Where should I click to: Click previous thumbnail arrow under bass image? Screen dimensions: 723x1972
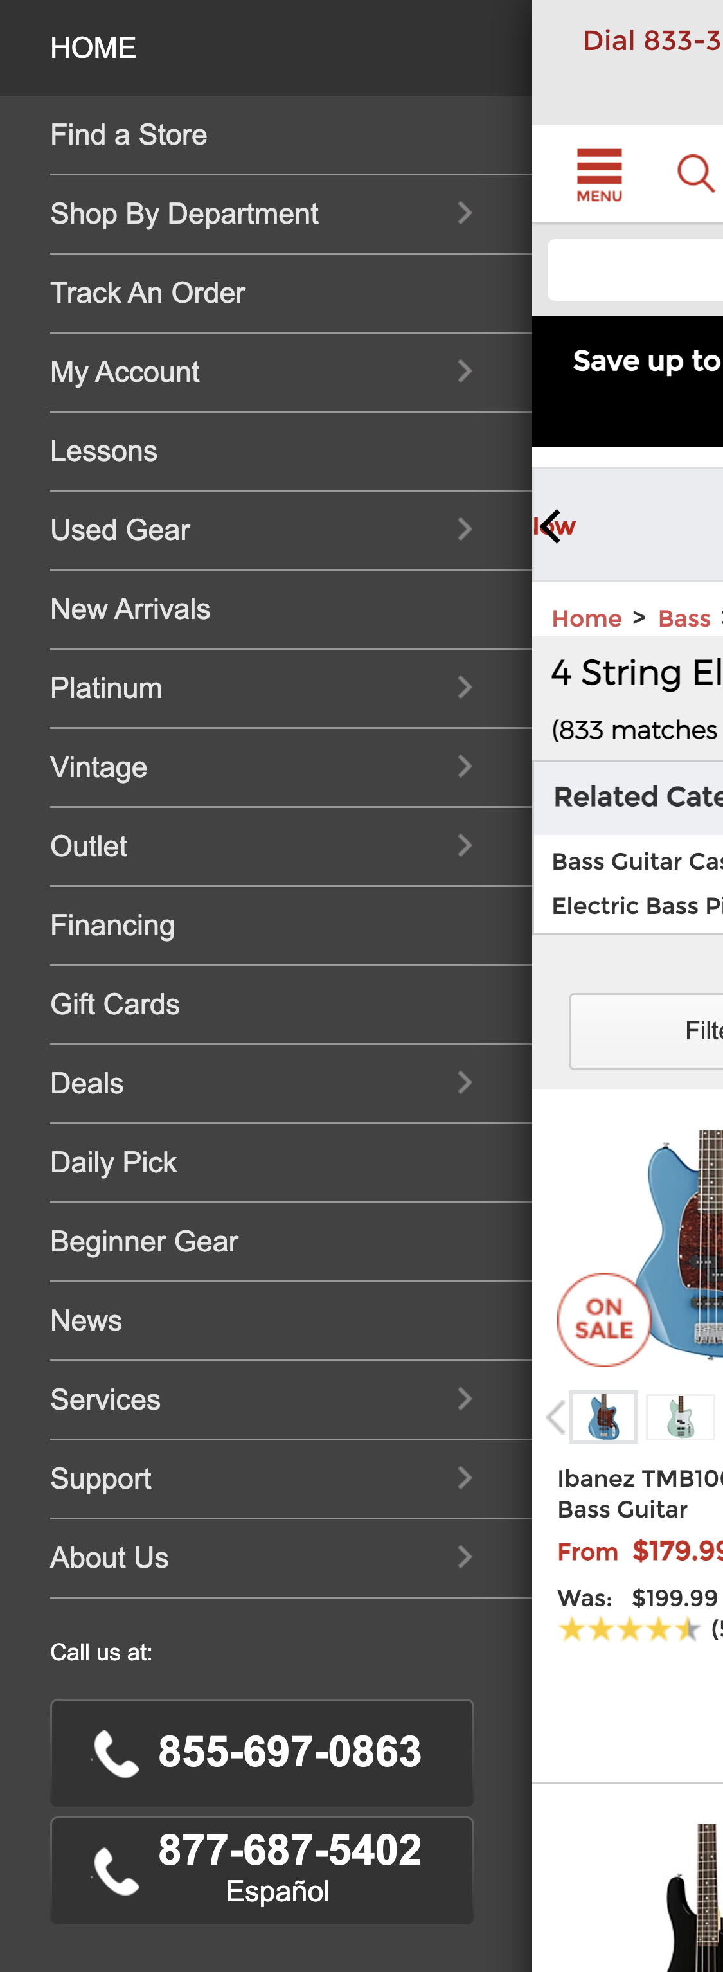click(555, 1417)
